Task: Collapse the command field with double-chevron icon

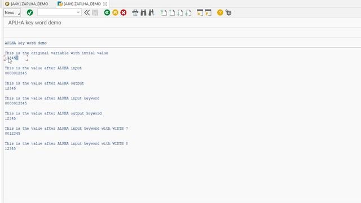Action: [x=87, y=12]
